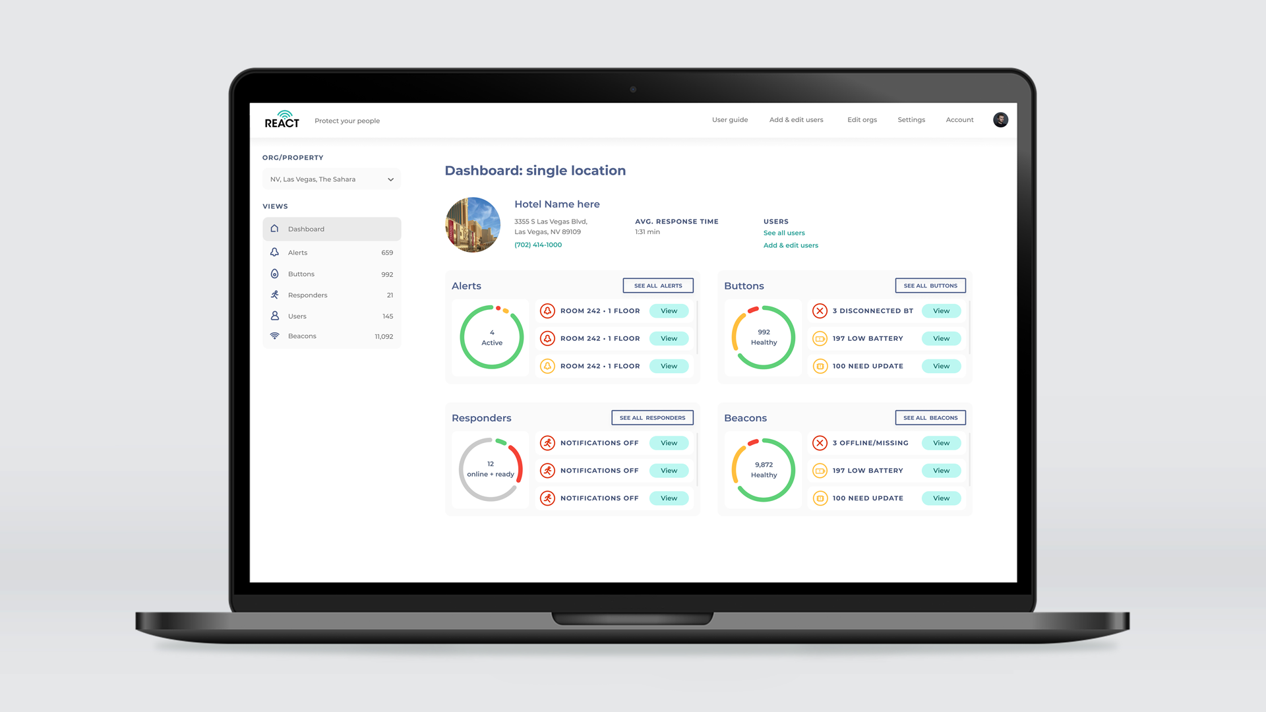Open the Settings menu item

point(911,119)
